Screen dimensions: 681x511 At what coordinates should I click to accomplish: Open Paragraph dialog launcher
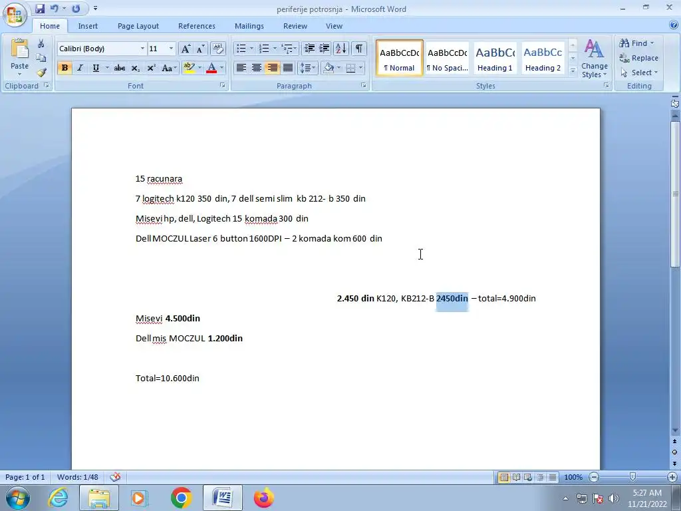[x=364, y=86]
